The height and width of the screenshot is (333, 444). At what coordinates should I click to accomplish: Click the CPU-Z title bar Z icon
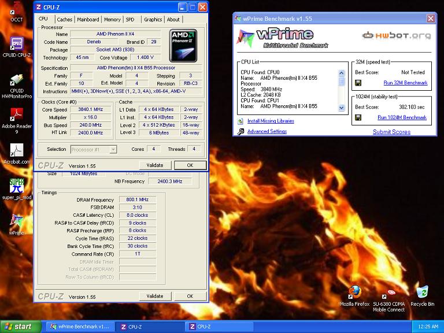click(x=39, y=7)
